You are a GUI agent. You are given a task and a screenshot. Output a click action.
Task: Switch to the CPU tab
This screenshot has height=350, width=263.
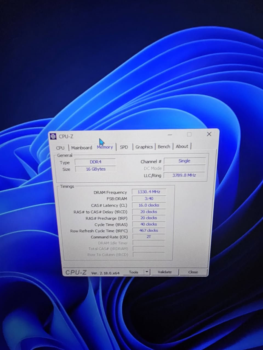[60, 148]
